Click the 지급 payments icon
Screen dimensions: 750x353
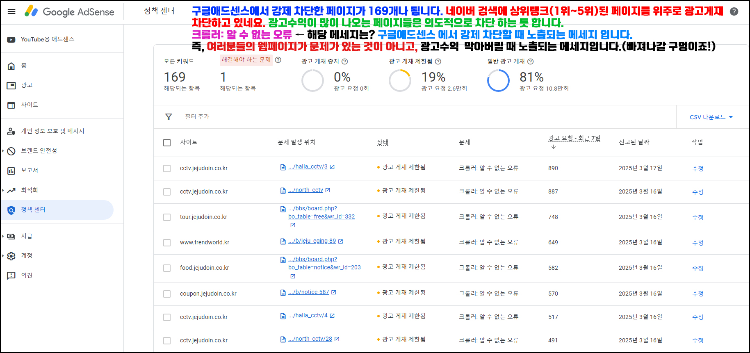11,236
